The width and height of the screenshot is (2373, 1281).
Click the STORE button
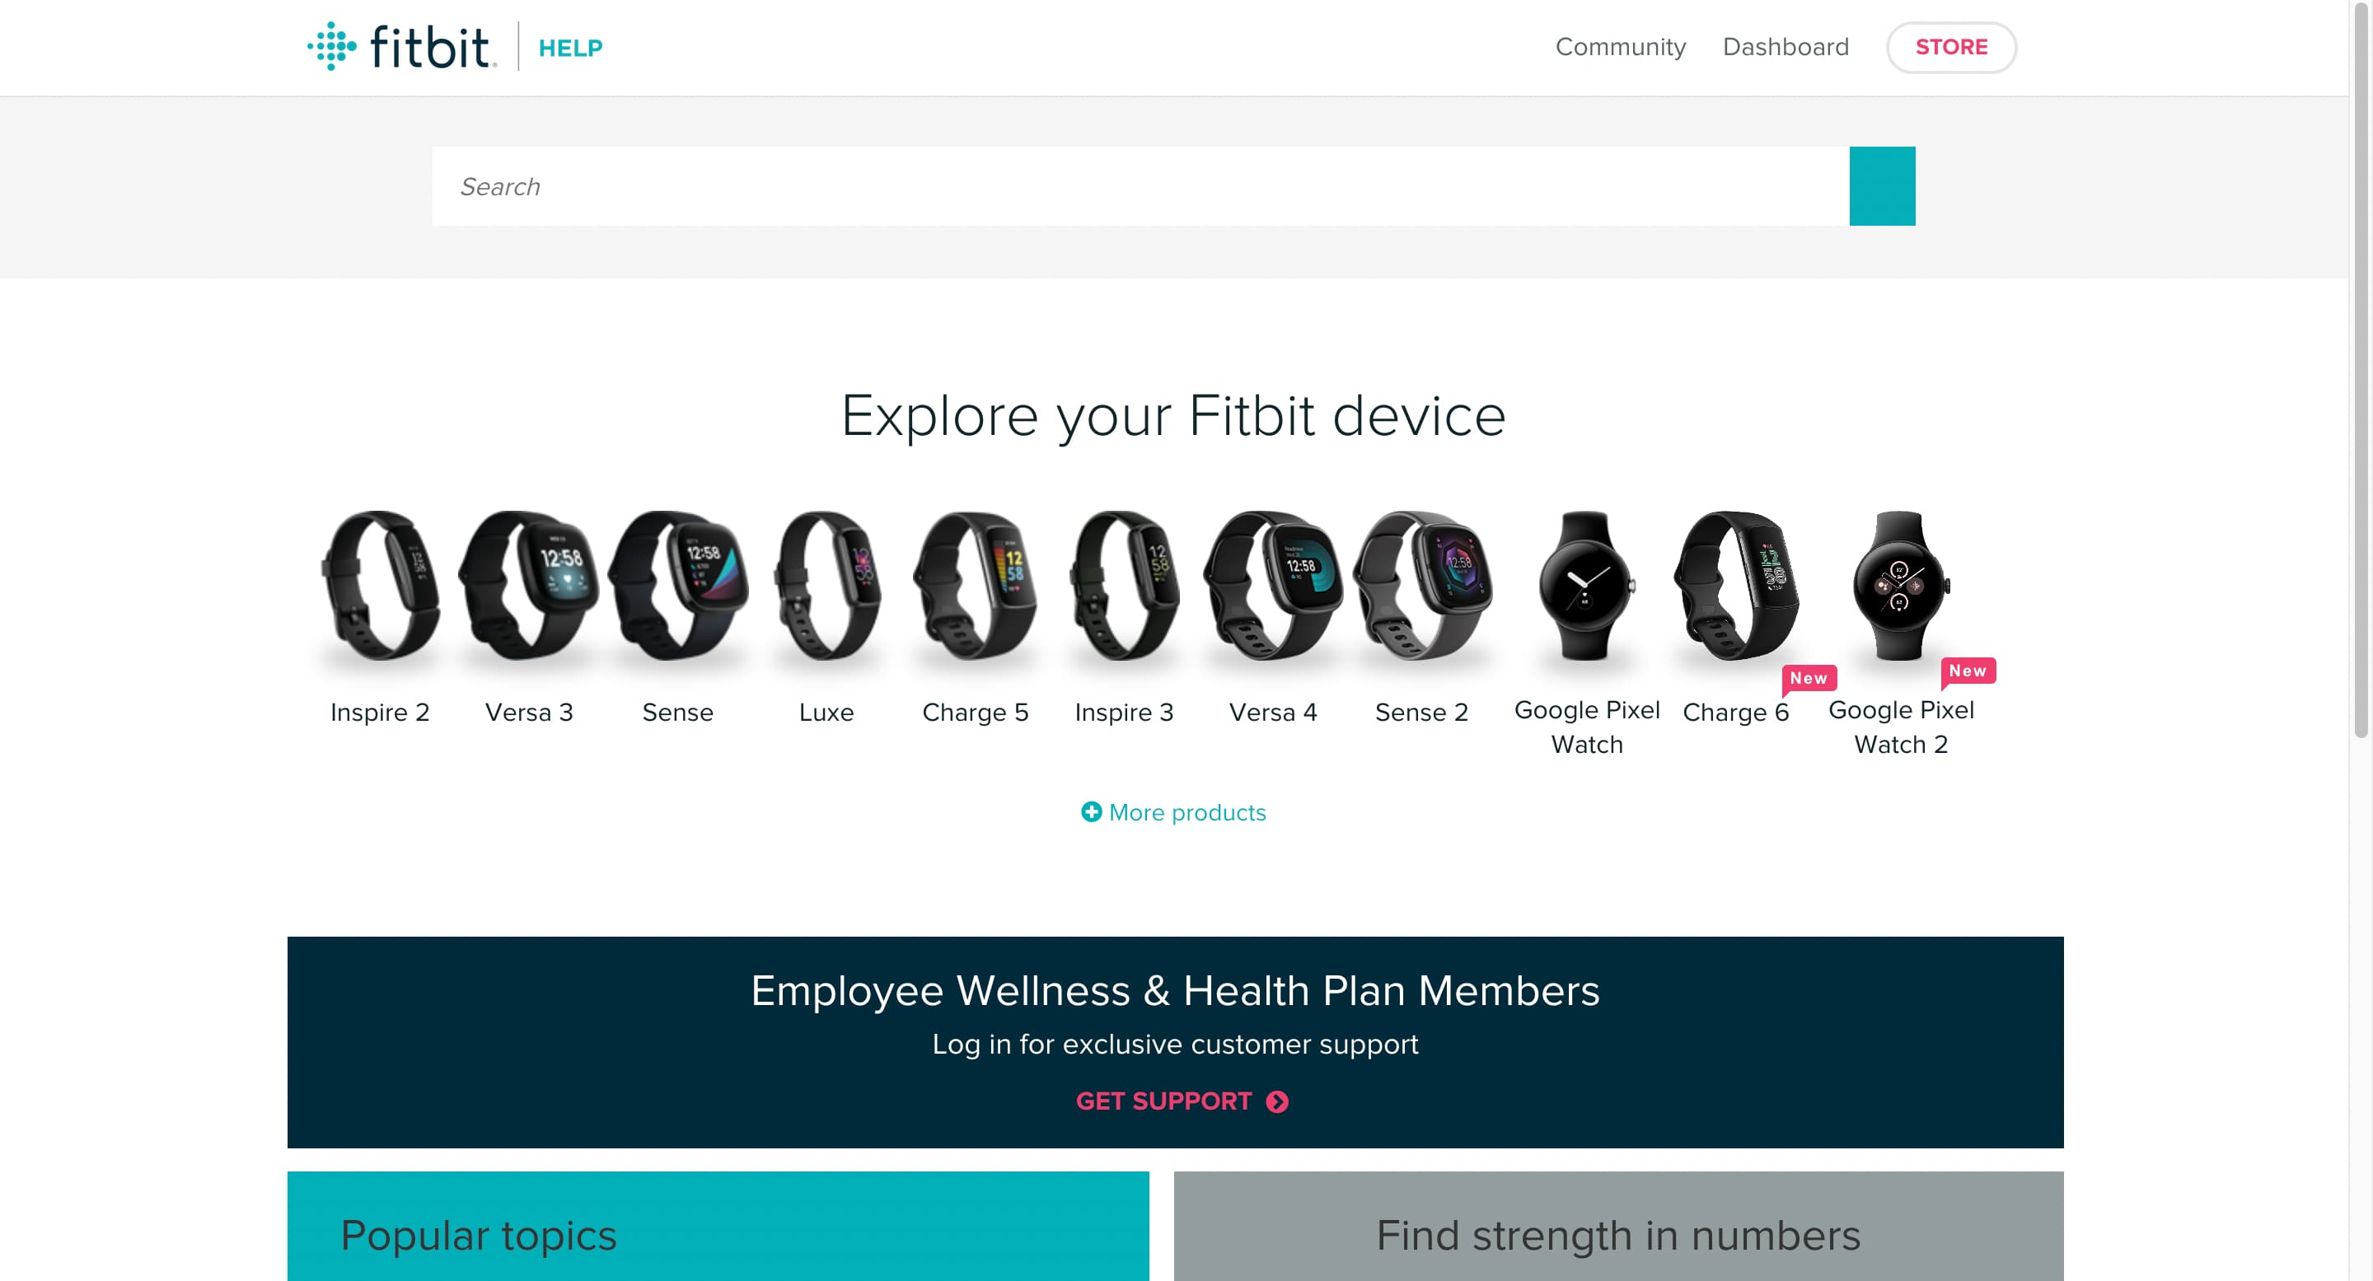(1951, 47)
